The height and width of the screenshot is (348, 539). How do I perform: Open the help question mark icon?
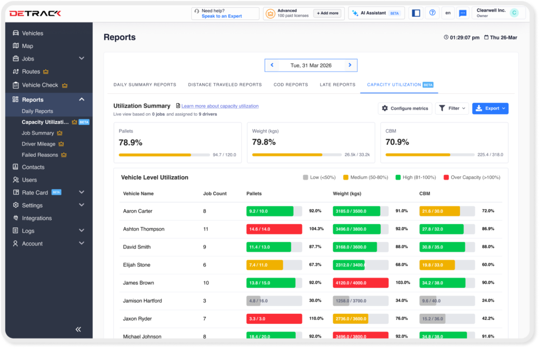point(432,13)
